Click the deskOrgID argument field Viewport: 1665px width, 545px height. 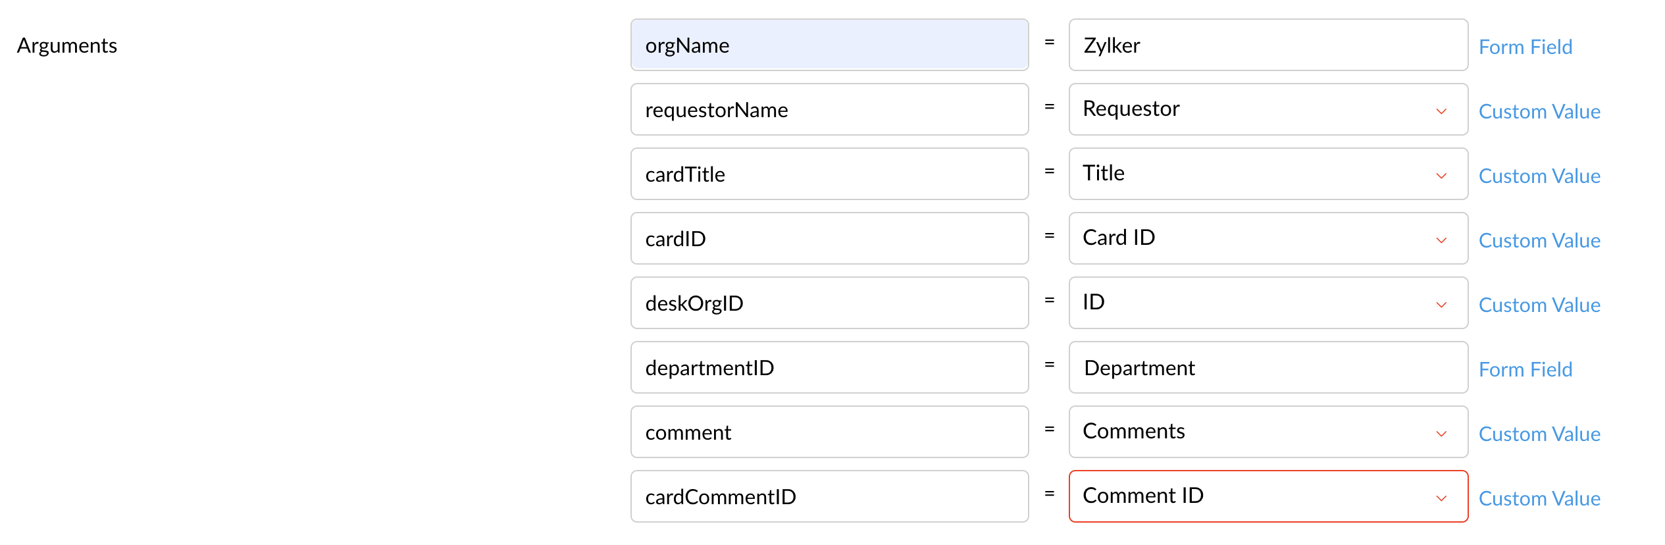click(x=829, y=303)
